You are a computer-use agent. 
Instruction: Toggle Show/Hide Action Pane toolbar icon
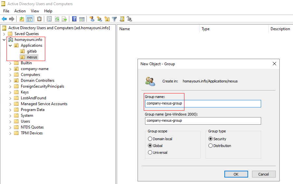click(x=82, y=19)
